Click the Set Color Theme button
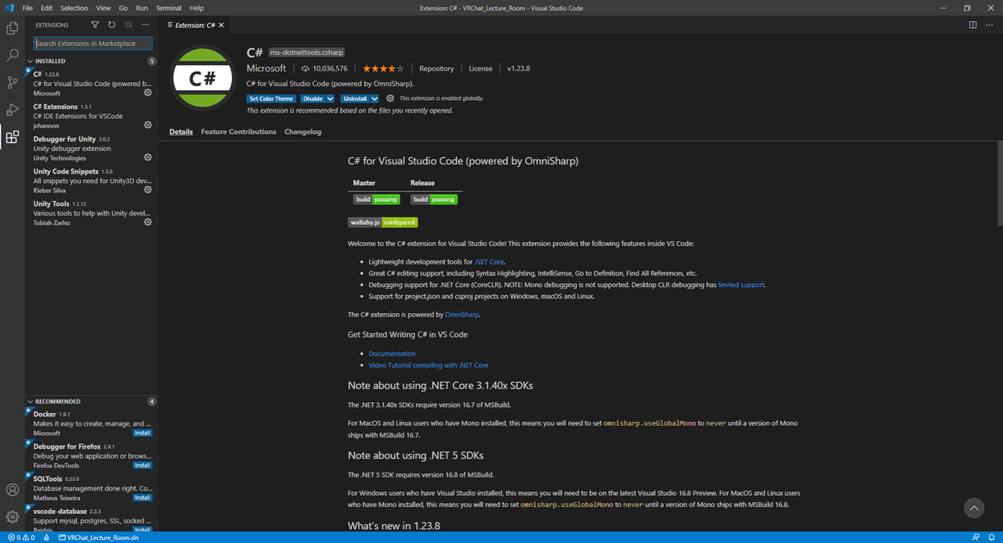 point(271,99)
